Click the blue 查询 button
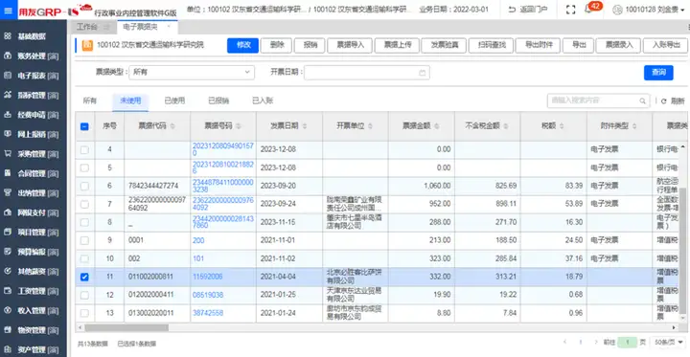 tap(658, 73)
